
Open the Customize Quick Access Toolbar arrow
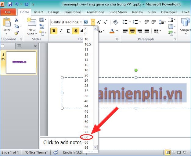coord(33,5)
